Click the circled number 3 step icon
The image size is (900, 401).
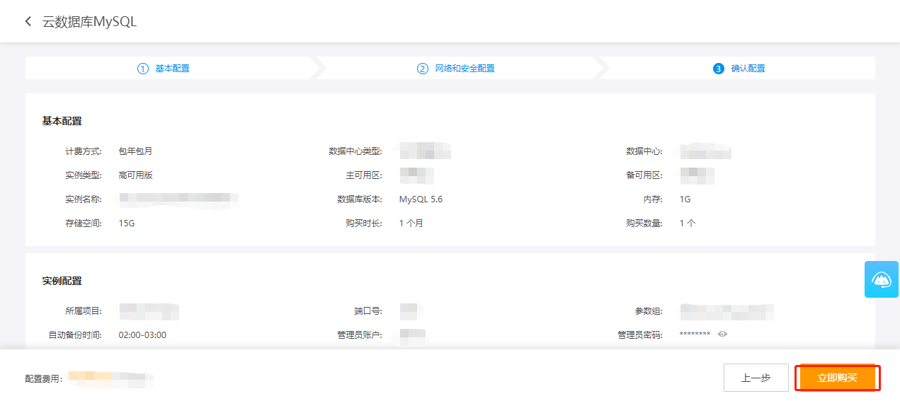click(719, 69)
